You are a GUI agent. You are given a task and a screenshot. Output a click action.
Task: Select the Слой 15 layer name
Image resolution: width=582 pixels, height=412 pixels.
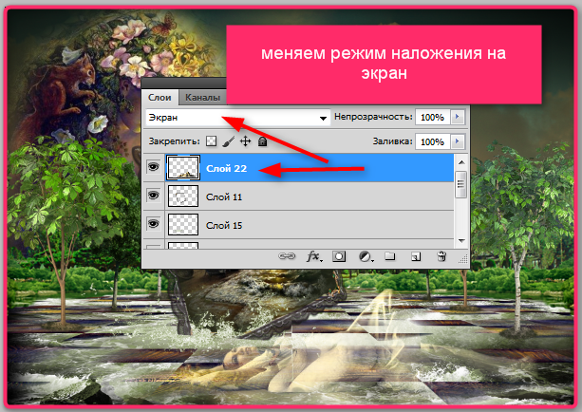(x=224, y=225)
